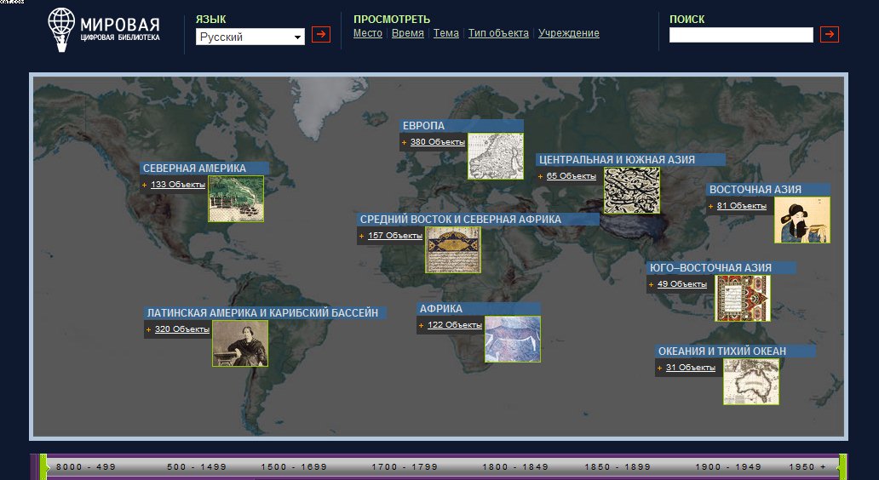The height and width of the screenshot is (480, 879).
Task: Grab the right green timeline slider handle
Action: point(842,466)
